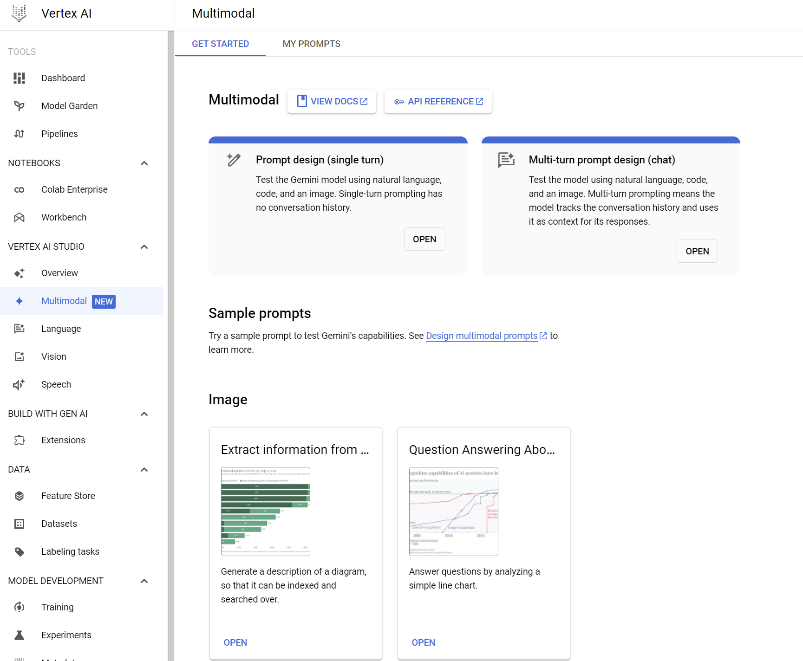Image resolution: width=803 pixels, height=661 pixels.
Task: Click the Pipelines icon
Action: pos(19,134)
